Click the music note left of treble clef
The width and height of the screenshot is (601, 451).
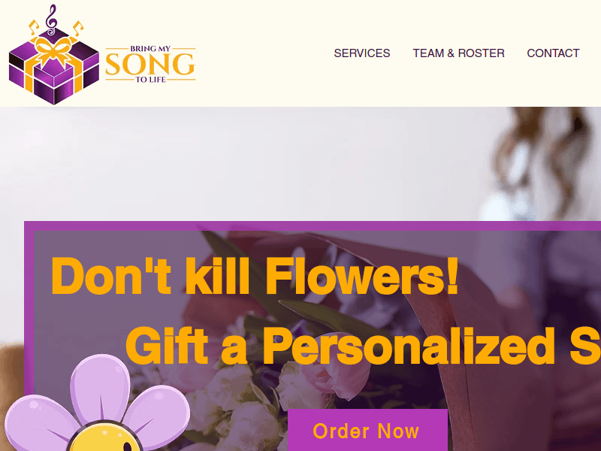coord(34,27)
